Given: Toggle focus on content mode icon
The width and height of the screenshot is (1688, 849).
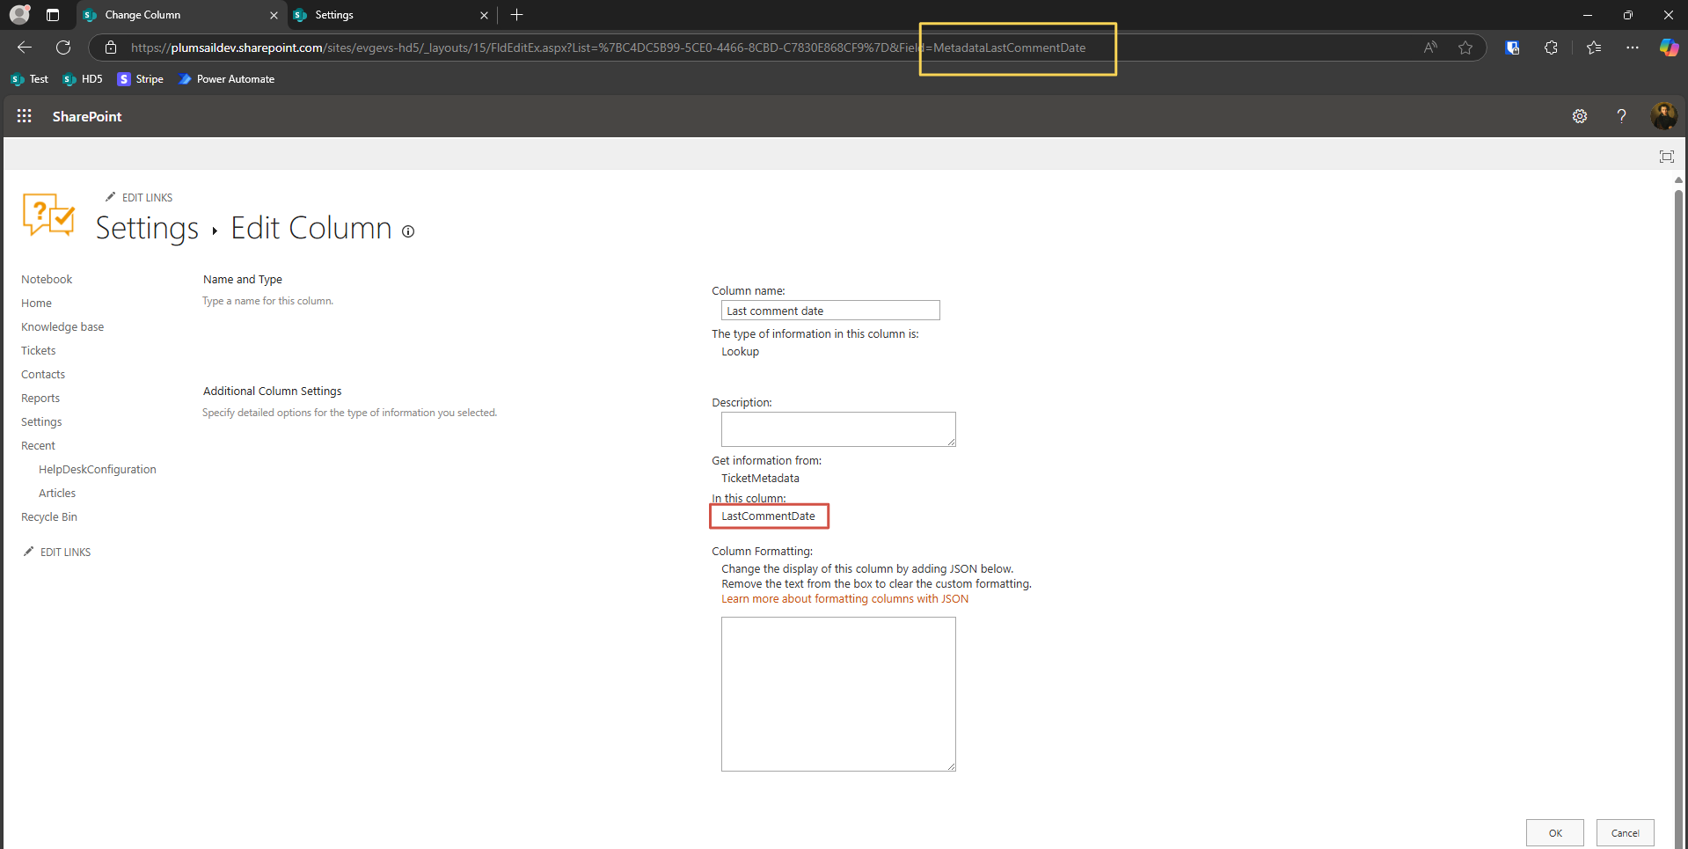Looking at the screenshot, I should point(1666,157).
